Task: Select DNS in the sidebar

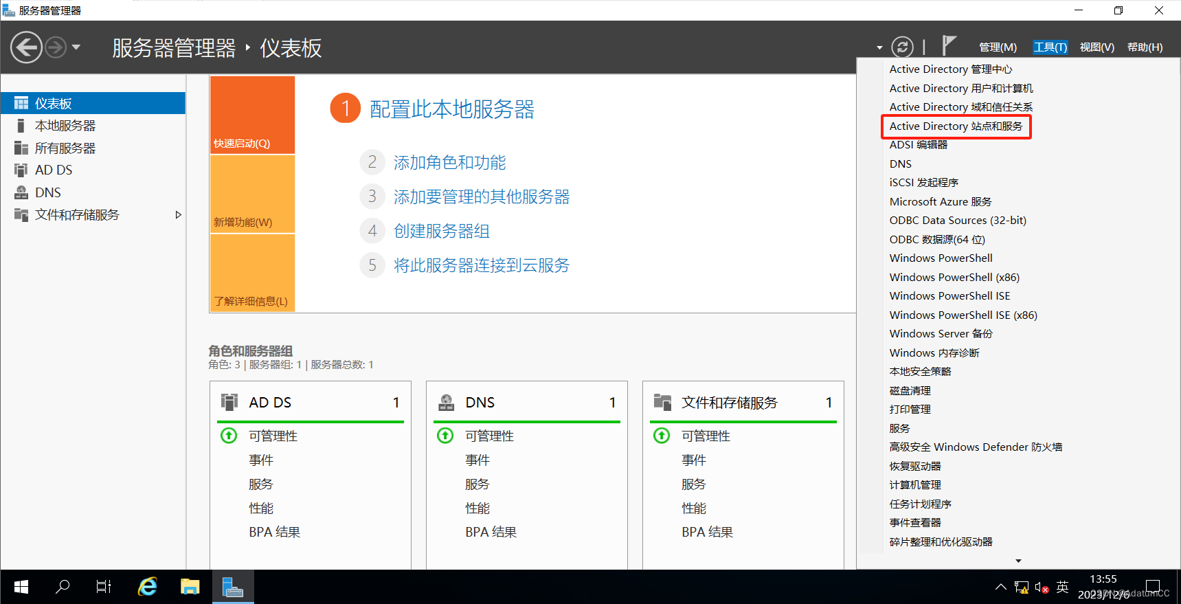Action: (93, 192)
